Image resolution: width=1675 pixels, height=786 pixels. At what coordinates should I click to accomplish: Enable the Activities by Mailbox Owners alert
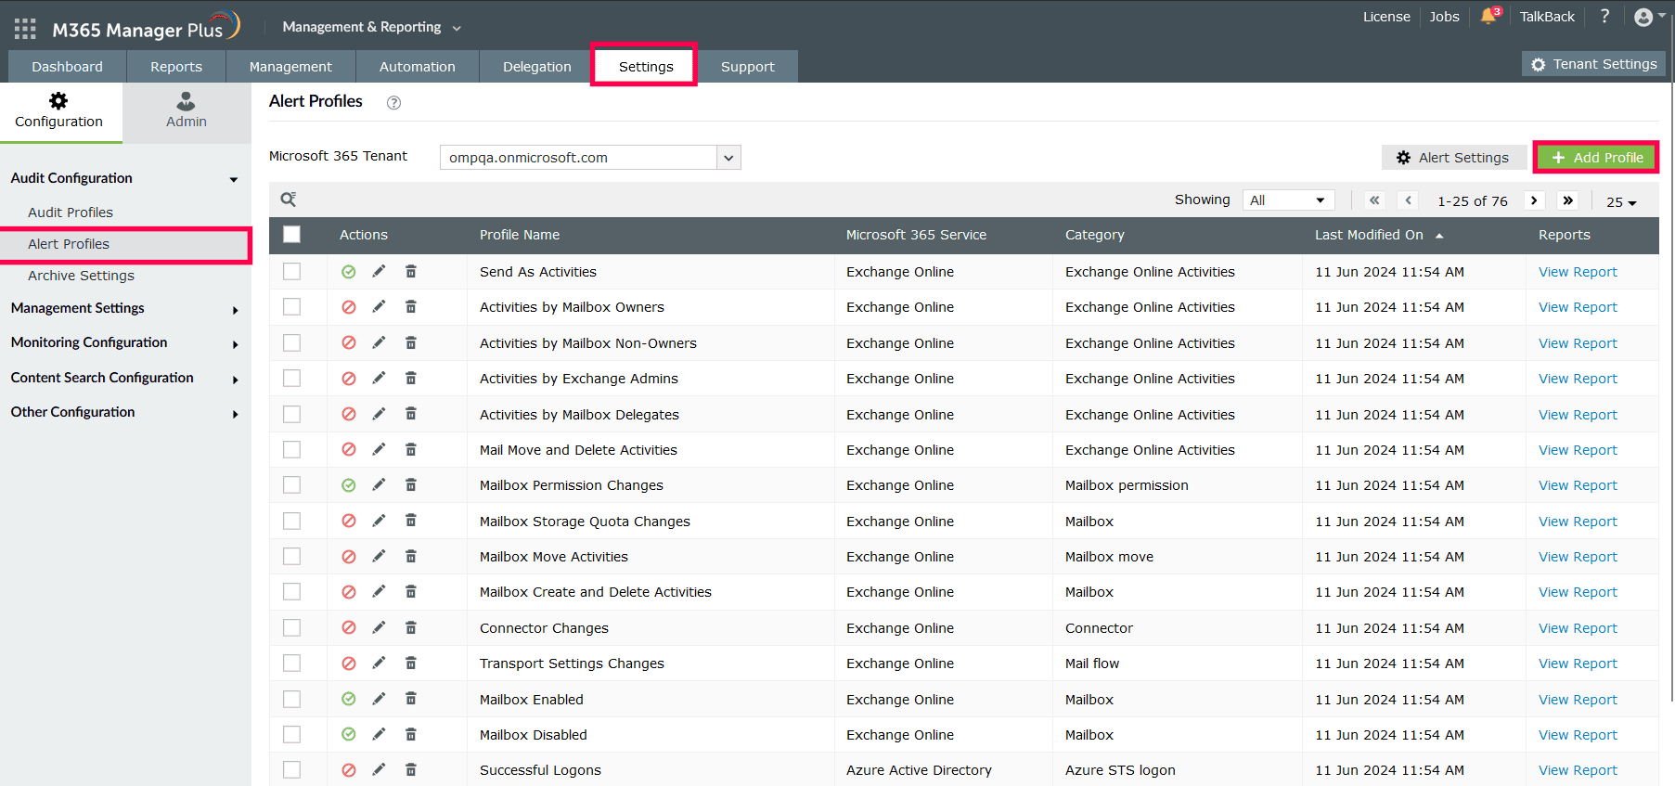click(349, 307)
